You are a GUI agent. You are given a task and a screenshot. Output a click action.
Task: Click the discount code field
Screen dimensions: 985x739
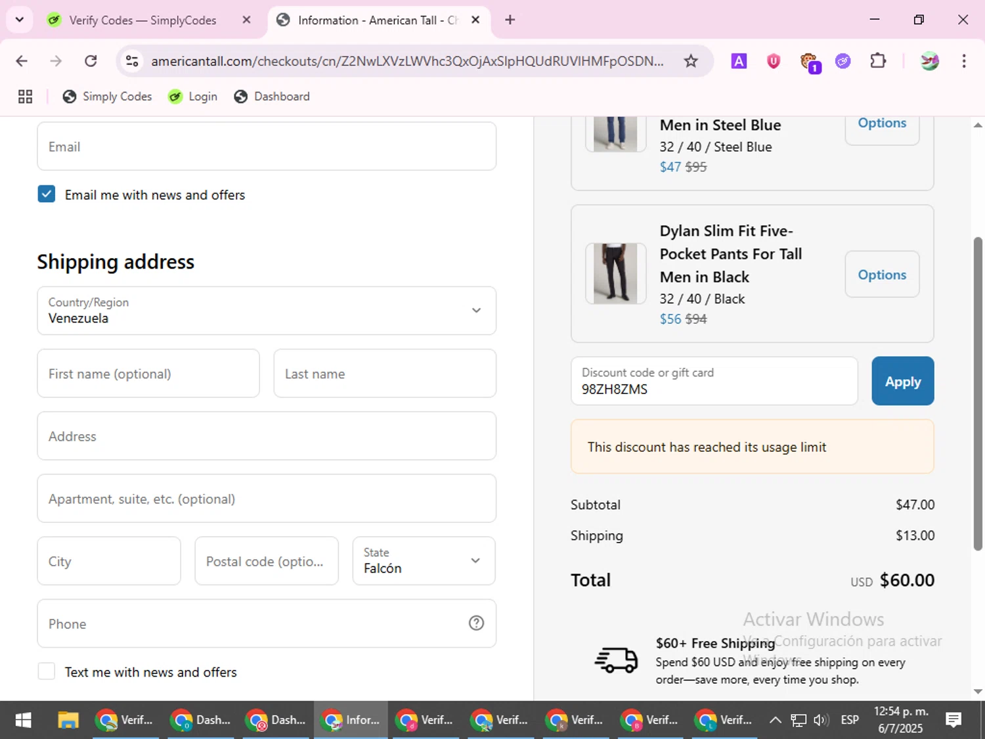click(x=714, y=381)
